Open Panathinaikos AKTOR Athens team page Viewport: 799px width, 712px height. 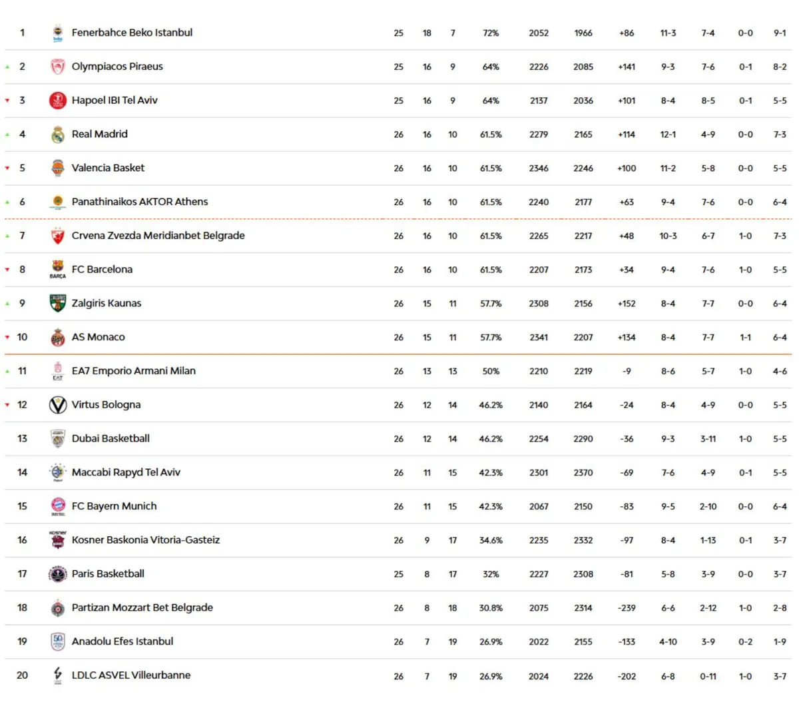coord(140,202)
